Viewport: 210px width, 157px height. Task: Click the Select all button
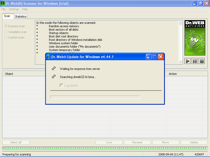(x=16, y=142)
